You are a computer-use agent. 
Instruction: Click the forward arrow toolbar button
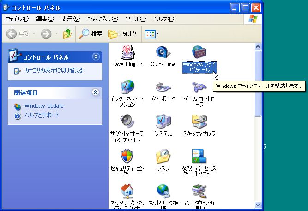coord(46,34)
